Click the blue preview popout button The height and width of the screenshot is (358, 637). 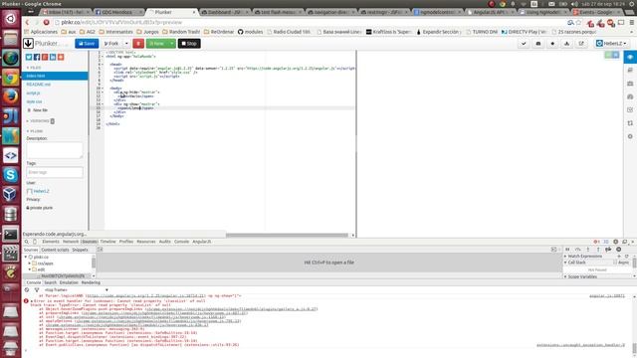tap(616, 55)
